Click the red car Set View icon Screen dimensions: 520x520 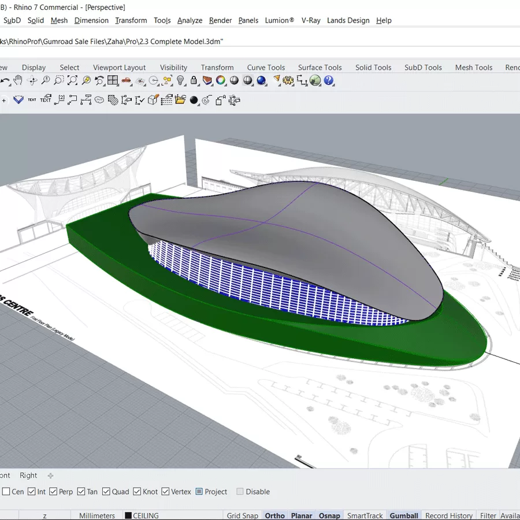click(x=127, y=80)
